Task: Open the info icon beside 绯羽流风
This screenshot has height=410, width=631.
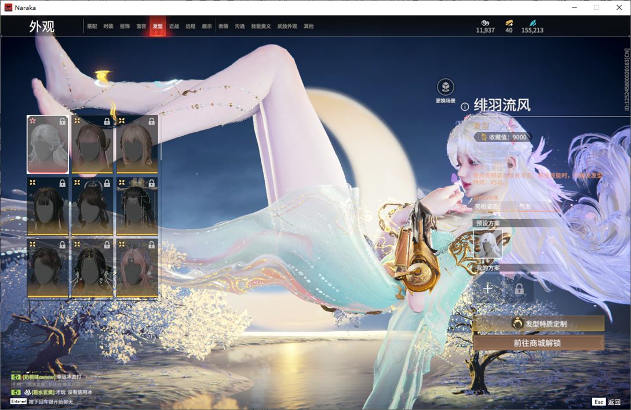Action: click(x=465, y=107)
